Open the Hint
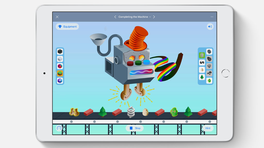Image resolution: width=264 pixels, height=148 pixels. click(208, 128)
